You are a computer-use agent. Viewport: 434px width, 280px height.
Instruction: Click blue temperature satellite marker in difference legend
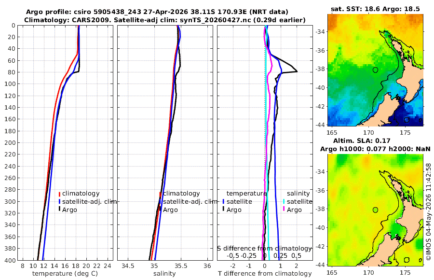coord(223,202)
